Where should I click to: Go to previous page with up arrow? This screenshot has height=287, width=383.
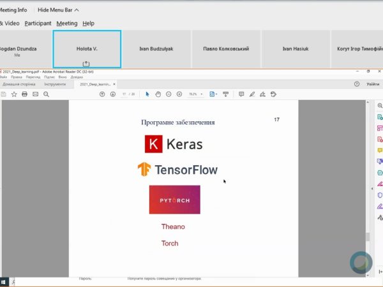(x=103, y=94)
